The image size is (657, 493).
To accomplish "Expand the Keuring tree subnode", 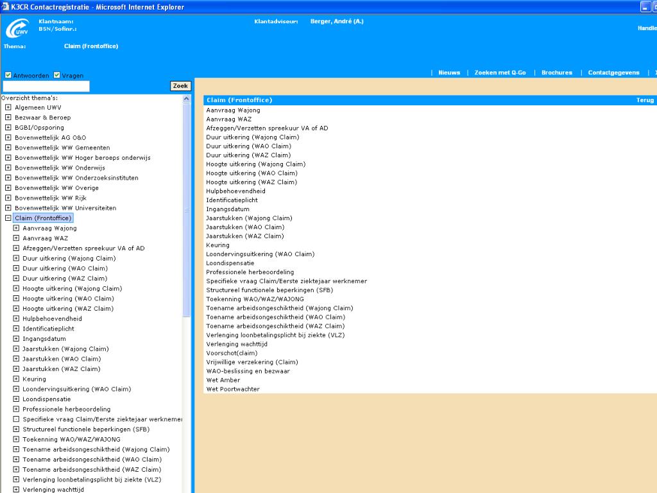I will [x=16, y=379].
